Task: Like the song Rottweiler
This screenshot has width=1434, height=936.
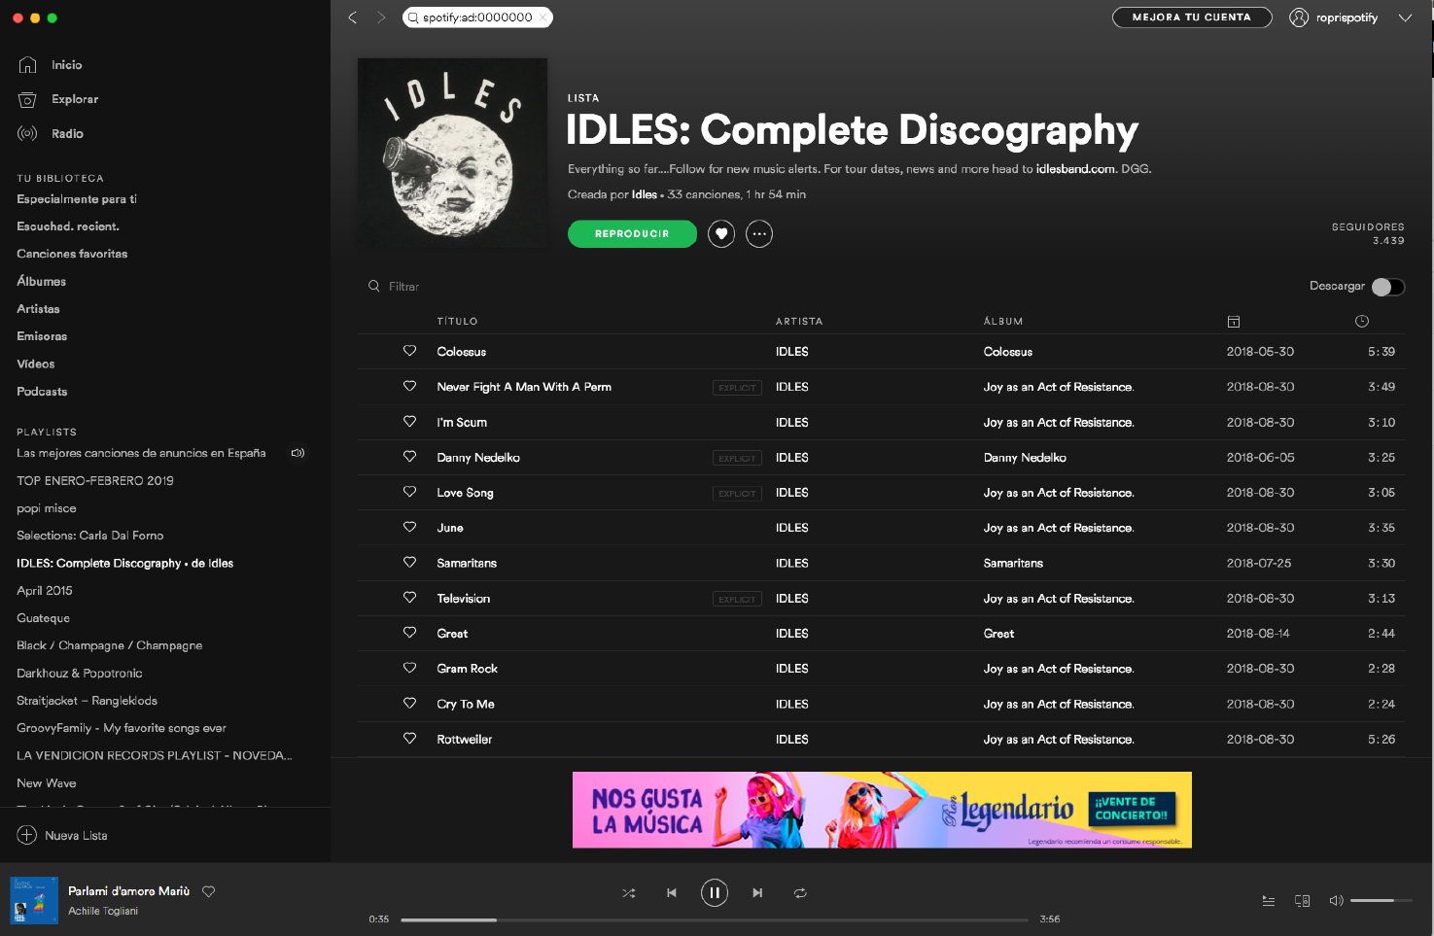Action: pyautogui.click(x=409, y=739)
